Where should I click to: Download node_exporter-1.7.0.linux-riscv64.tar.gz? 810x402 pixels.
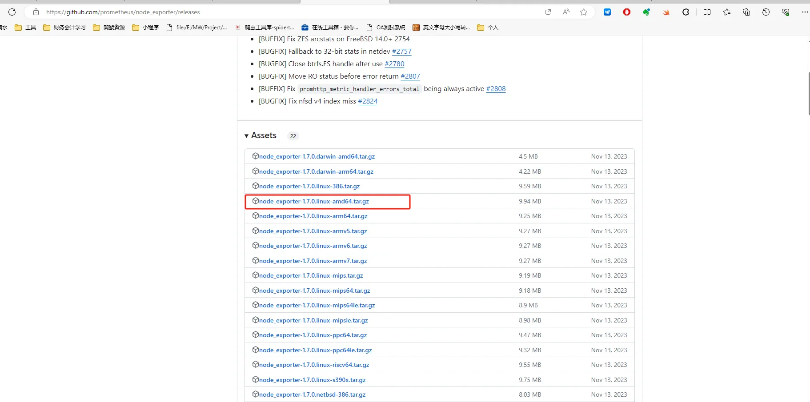click(314, 365)
